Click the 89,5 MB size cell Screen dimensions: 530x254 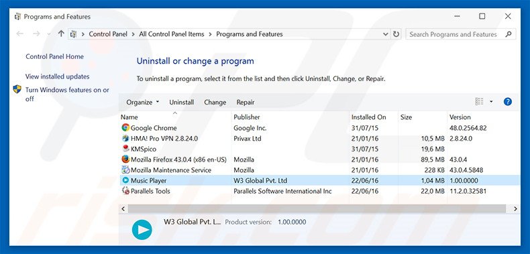pyautogui.click(x=433, y=160)
